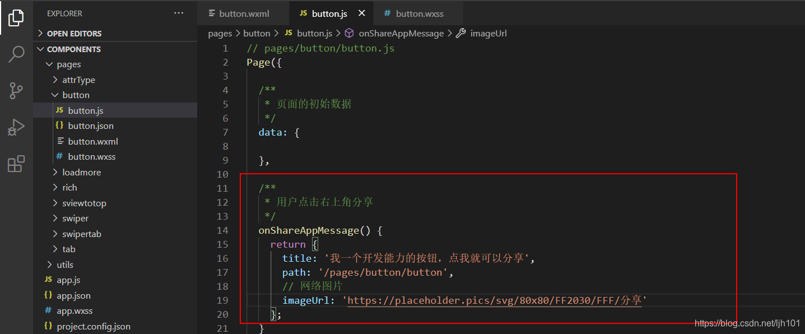Image resolution: width=805 pixels, height=334 pixels.
Task: Click the JS icon in breadcrumb
Action: (289, 33)
